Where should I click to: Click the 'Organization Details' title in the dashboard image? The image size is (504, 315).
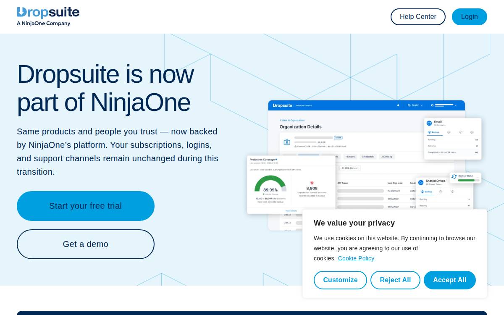point(301,127)
